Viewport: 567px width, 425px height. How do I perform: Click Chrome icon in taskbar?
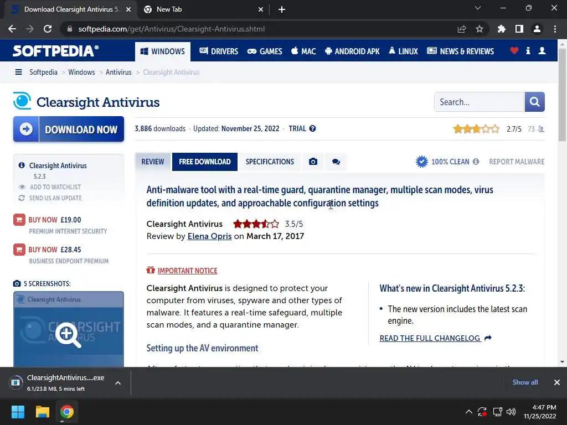pos(67,412)
